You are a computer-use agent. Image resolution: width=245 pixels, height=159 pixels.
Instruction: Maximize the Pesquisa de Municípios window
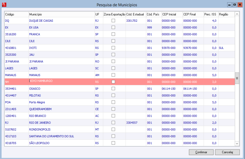pyautogui.click(x=235, y=5)
